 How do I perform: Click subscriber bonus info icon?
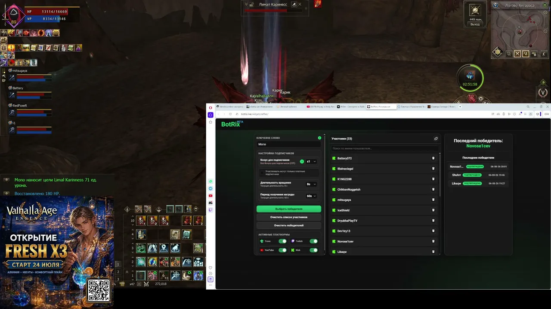click(x=302, y=161)
